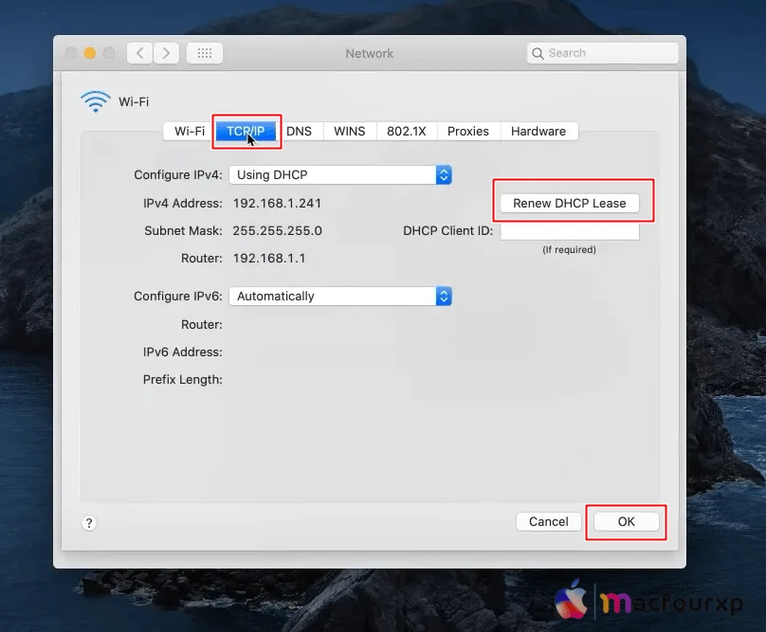Open the DNS tab

[299, 132]
